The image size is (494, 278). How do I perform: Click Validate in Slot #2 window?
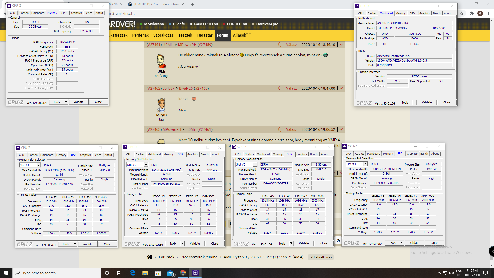point(195,244)
